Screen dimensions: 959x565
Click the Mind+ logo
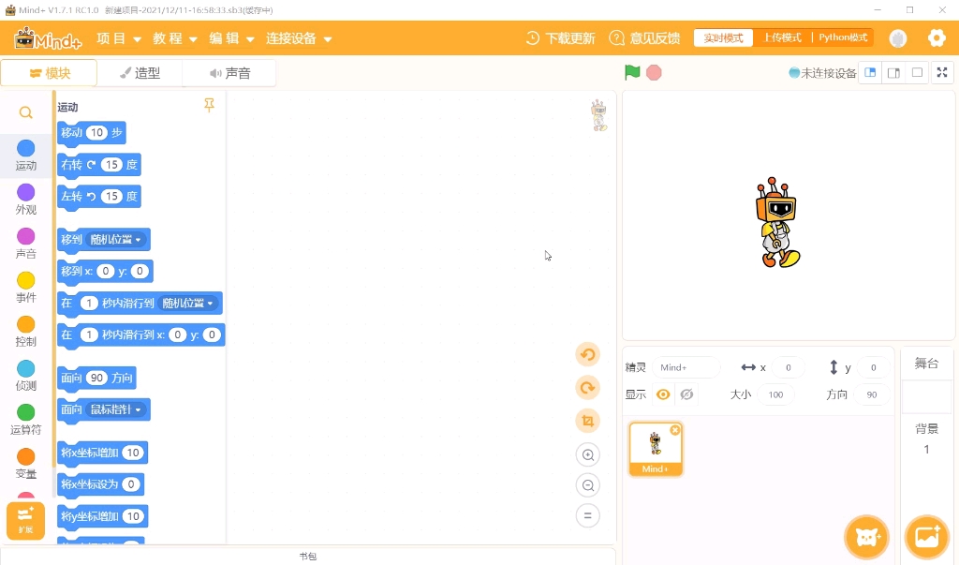tap(48, 38)
